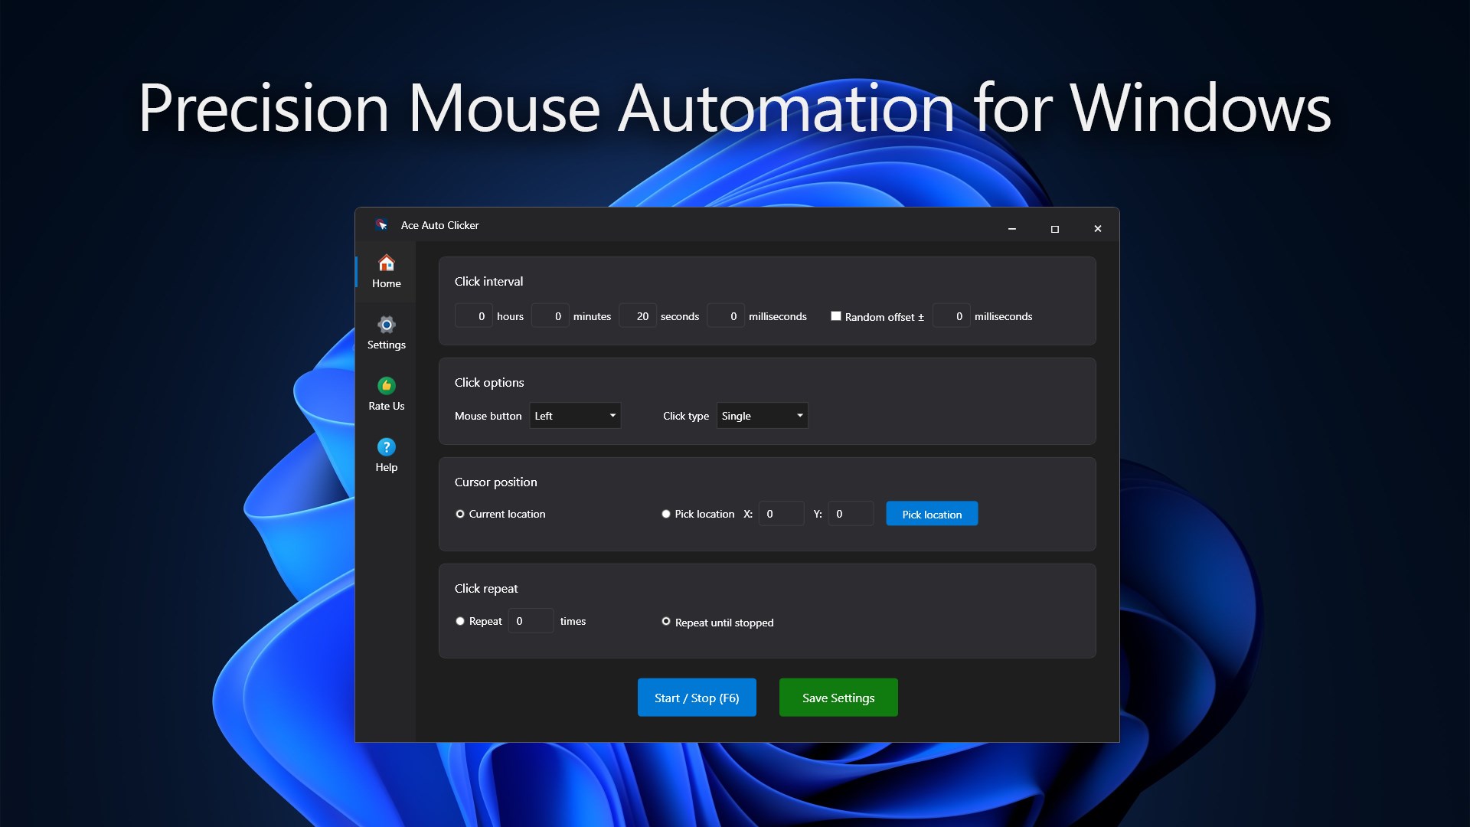Choose the Pick location radio option

666,514
